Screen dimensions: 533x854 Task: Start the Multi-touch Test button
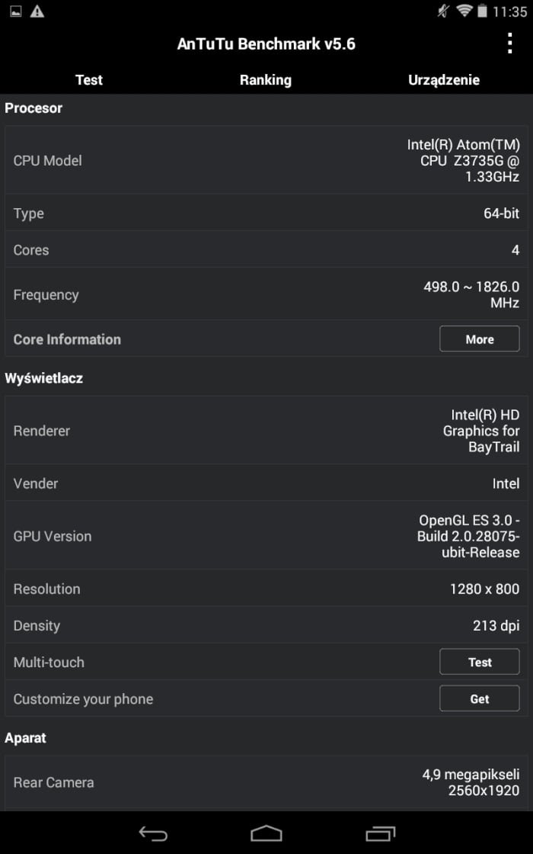tap(479, 663)
